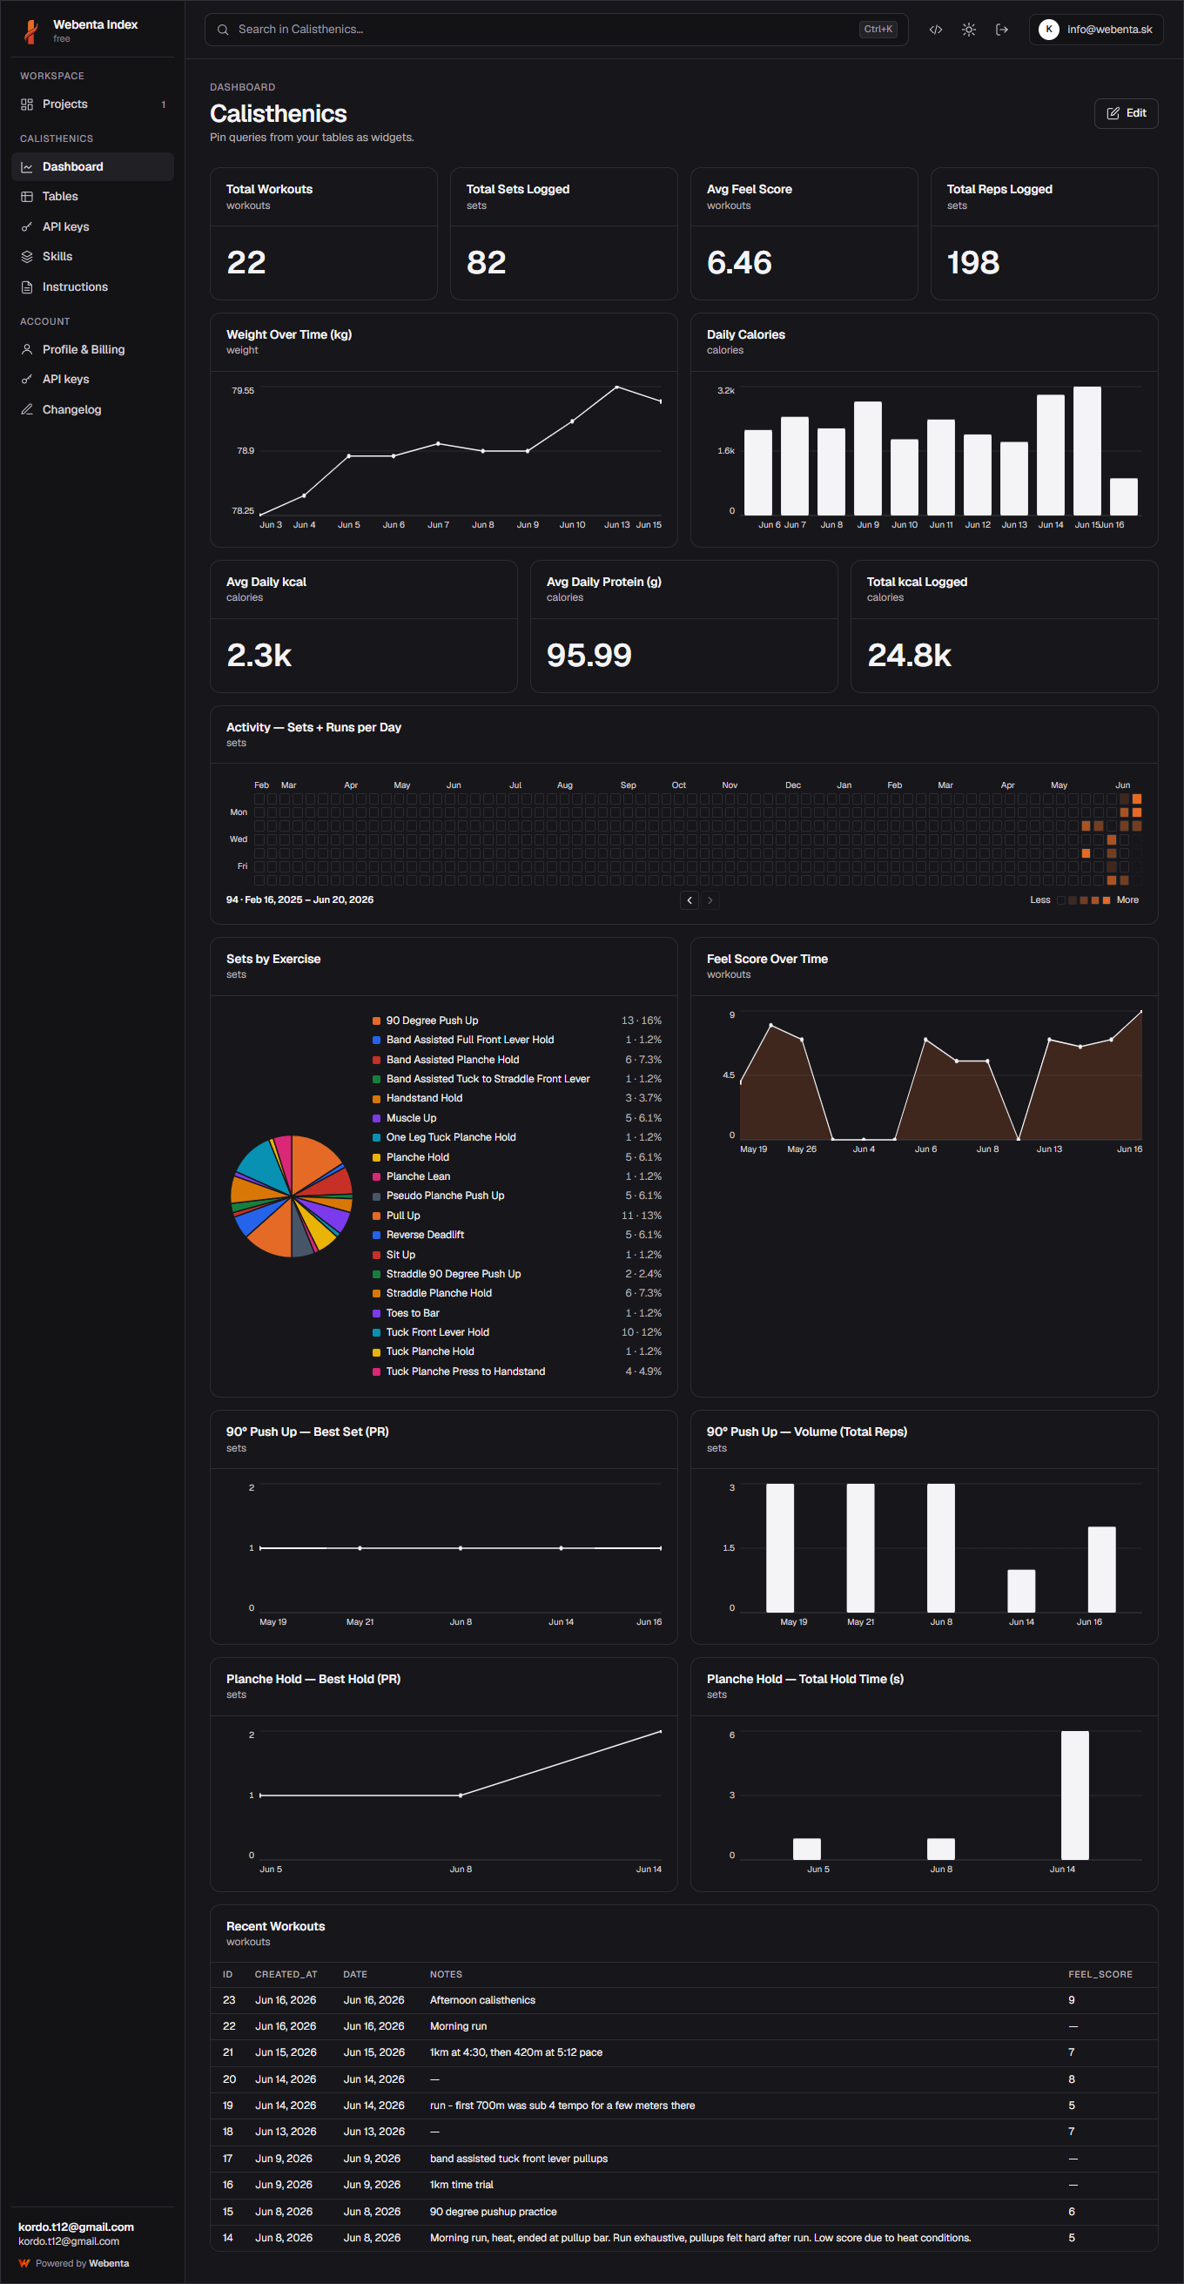Image resolution: width=1184 pixels, height=2284 pixels.
Task: Click the Weight Over Time (kg) widget title
Action: click(x=289, y=334)
